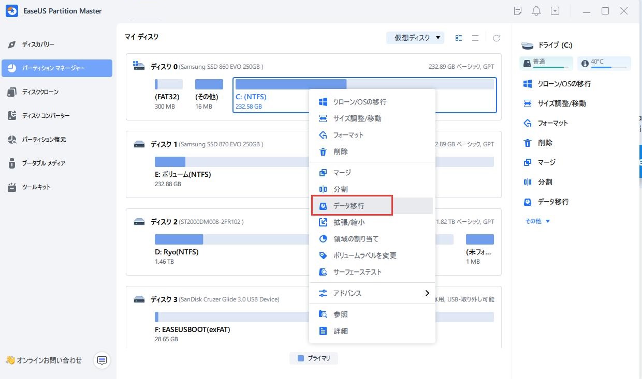Open the ディスクコンバーター tool
The height and width of the screenshot is (379, 642).
(40, 115)
